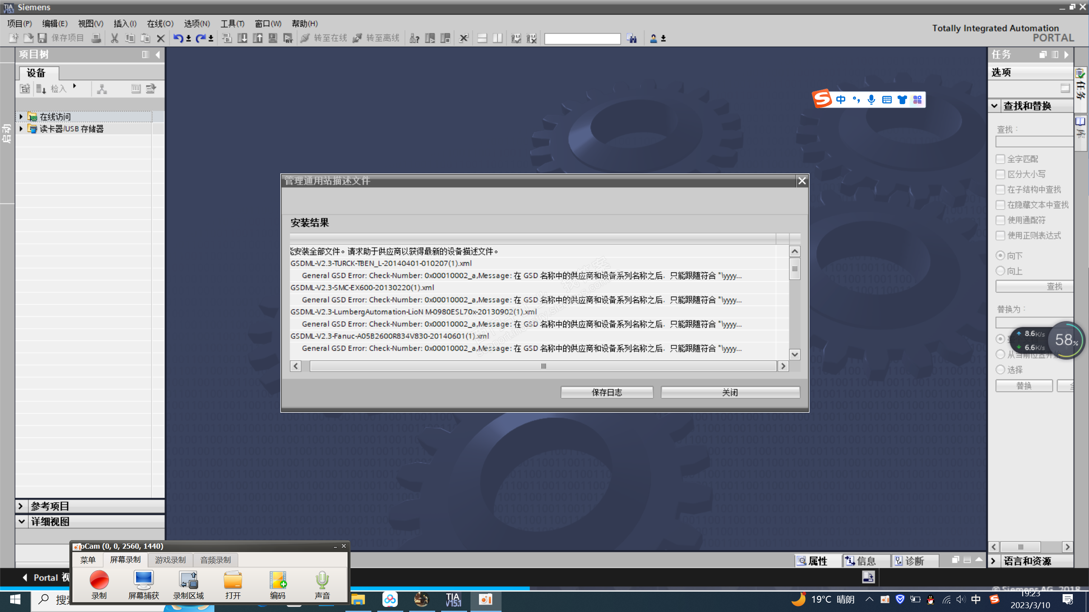1089x612 pixels.
Task: Enable use regular expressions checkbox
Action: (x=1001, y=235)
